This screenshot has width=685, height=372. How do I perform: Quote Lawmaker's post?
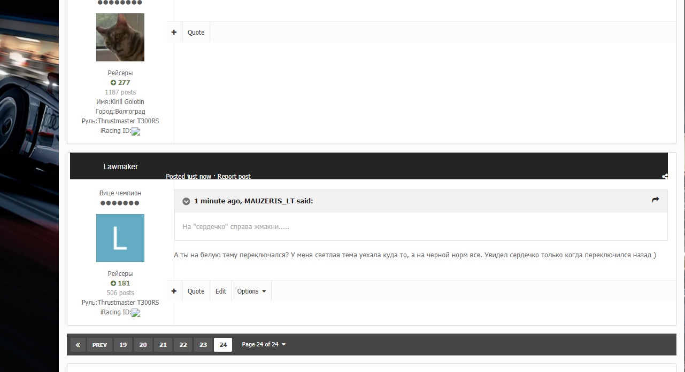click(x=196, y=291)
